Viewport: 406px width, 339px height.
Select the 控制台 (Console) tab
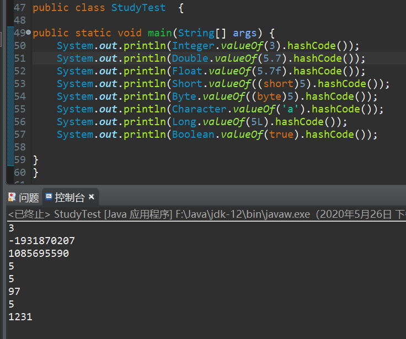coord(70,197)
